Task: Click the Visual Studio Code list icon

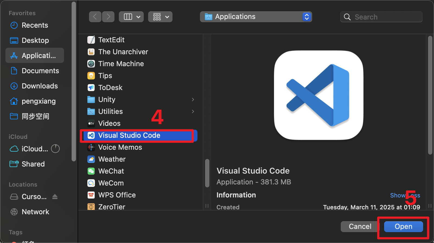Action: pyautogui.click(x=91, y=135)
